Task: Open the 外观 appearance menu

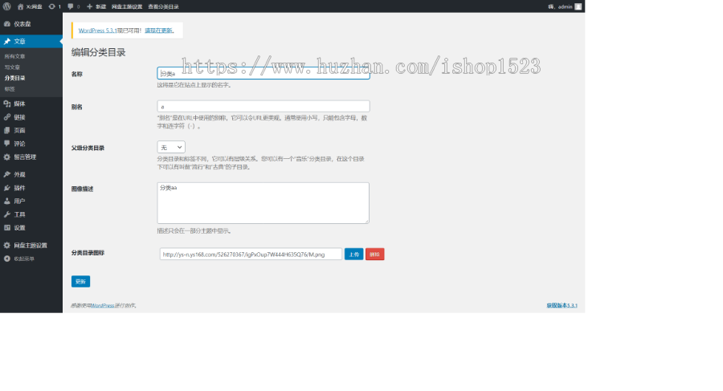Action: point(31,175)
